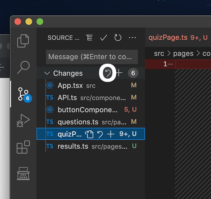Viewport: 211px width, 199px height.
Task: Open the Extensions view
Action: [x=23, y=147]
